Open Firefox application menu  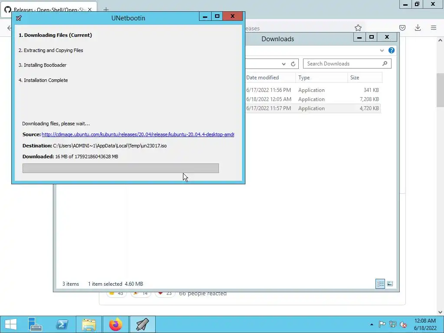434,28
